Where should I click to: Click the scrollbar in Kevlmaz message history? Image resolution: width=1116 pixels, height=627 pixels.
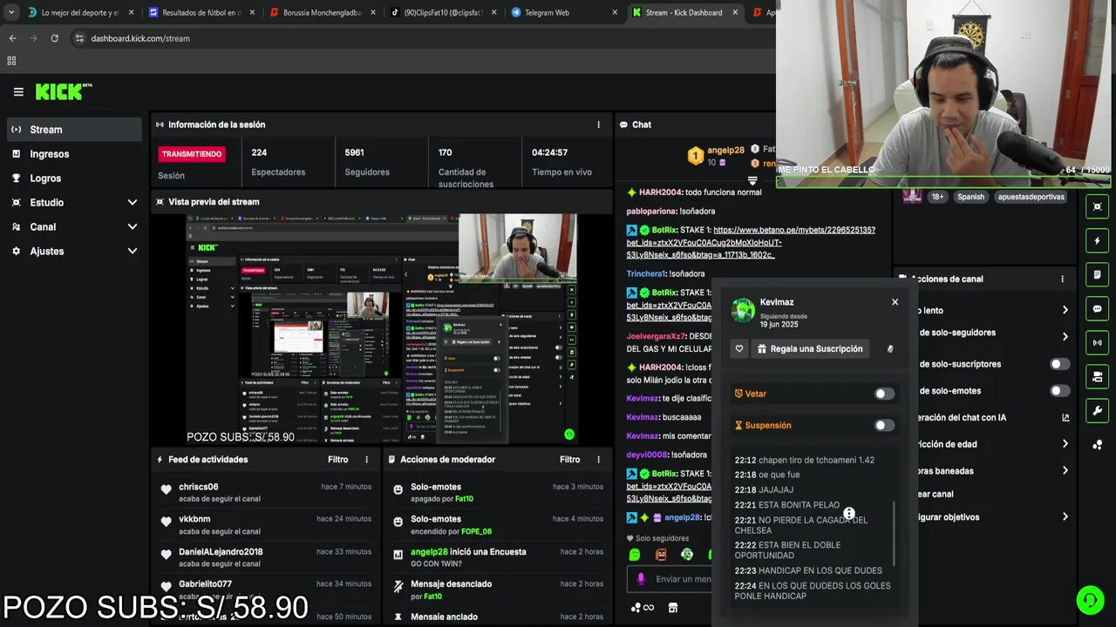(895, 533)
